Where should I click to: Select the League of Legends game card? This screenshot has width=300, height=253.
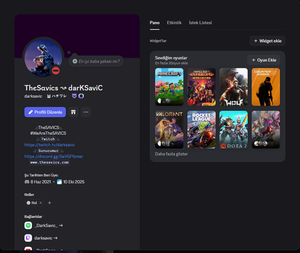(x=266, y=130)
